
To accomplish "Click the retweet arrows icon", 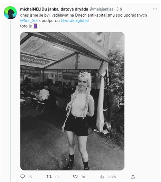I will [49, 177].
